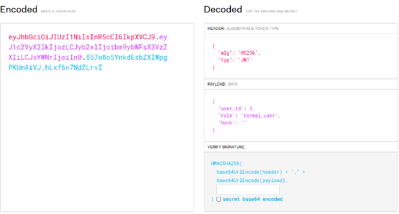Click the secret base64 encoded label text
This screenshot has width=399, height=214.
point(253,199)
